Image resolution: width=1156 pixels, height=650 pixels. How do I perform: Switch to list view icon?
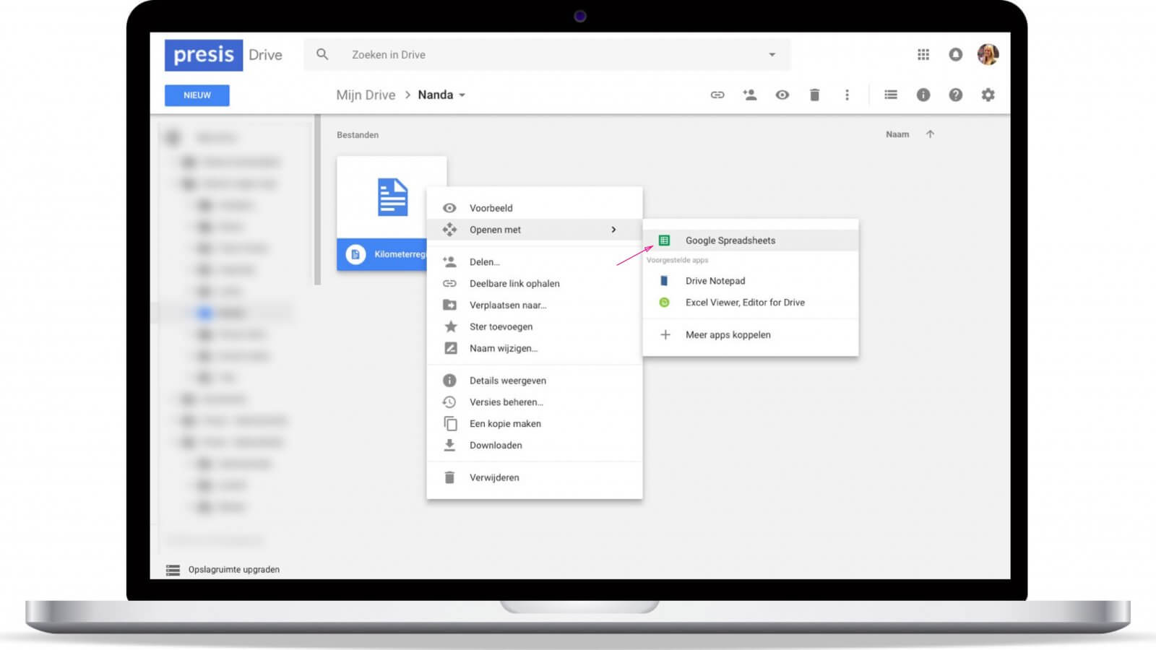click(891, 95)
